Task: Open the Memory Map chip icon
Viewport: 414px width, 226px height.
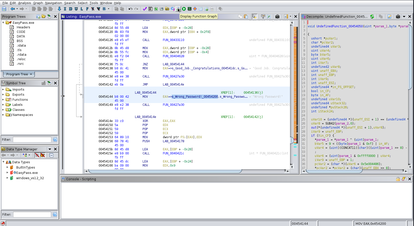Action: tap(189, 9)
